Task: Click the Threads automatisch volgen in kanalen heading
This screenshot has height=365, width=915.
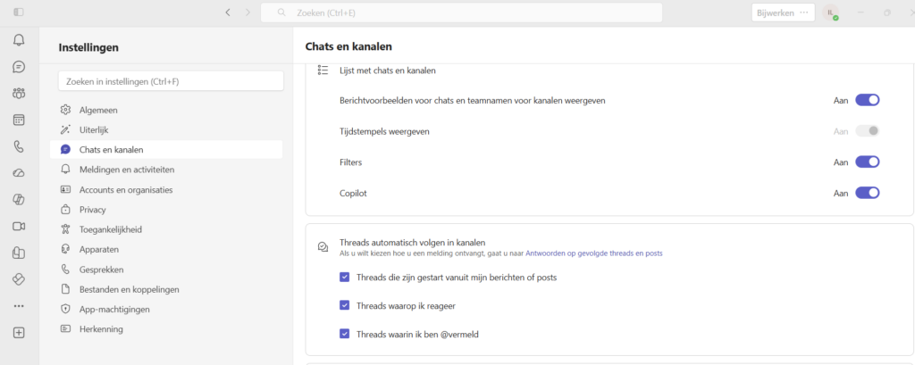Action: [413, 242]
